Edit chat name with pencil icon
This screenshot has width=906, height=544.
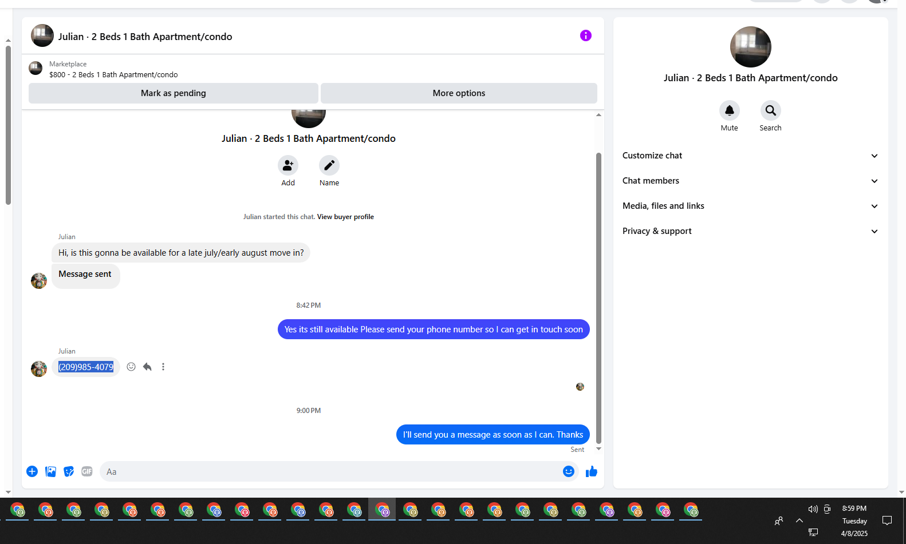tap(329, 165)
